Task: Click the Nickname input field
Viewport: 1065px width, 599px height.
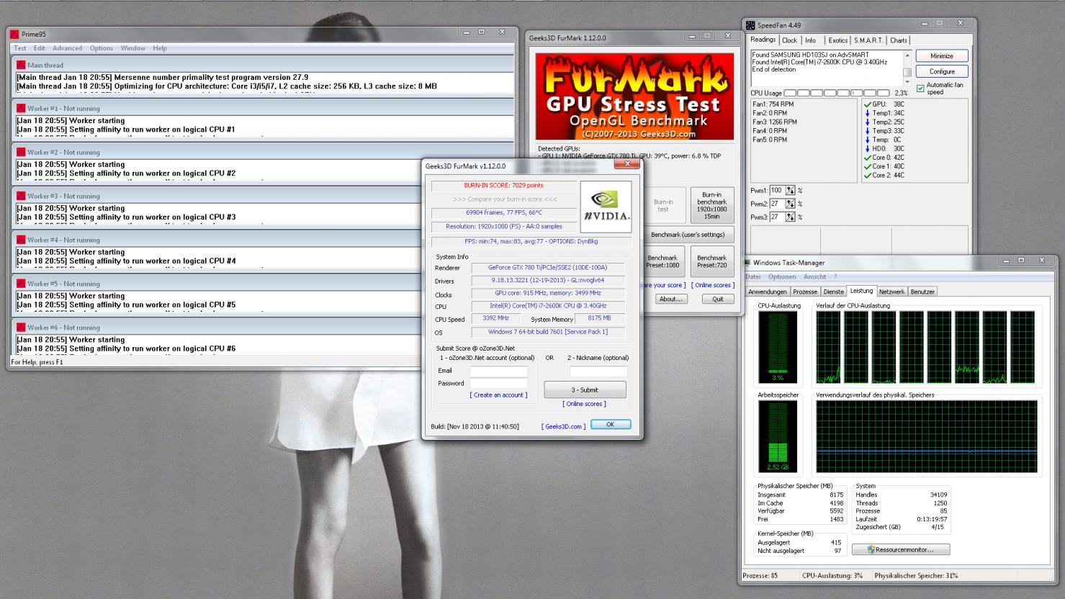Action: [x=598, y=371]
